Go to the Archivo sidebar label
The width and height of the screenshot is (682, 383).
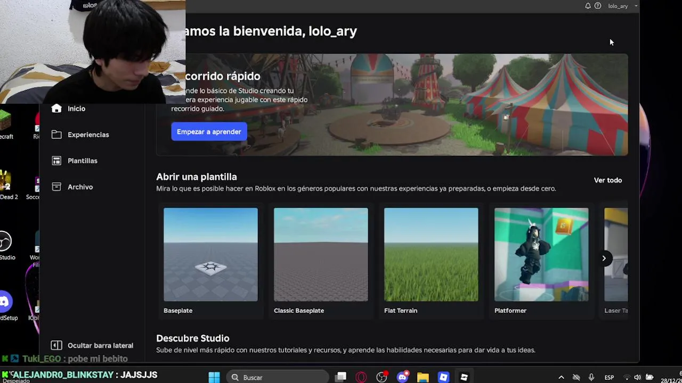coord(80,187)
